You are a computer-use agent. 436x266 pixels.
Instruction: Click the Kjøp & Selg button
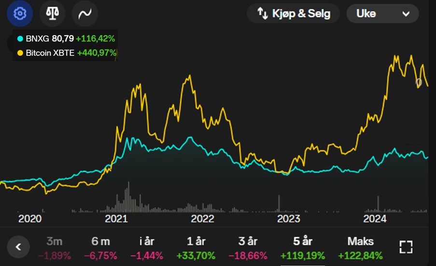pos(293,13)
